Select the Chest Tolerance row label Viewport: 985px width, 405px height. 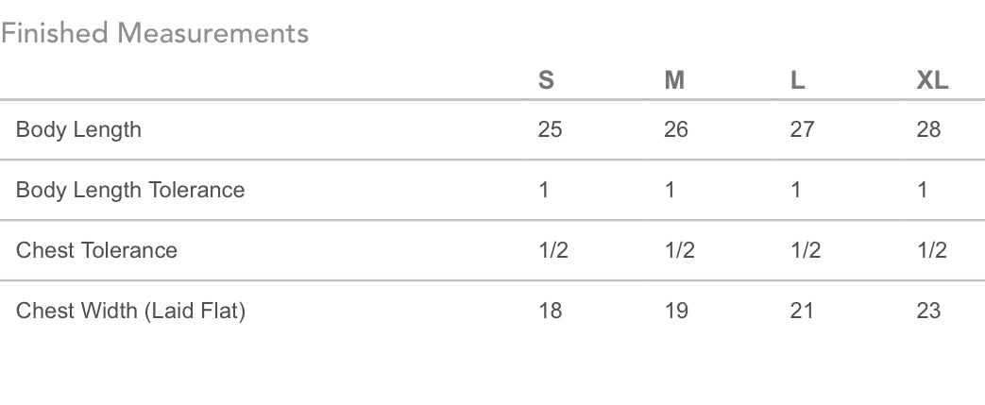coord(96,250)
